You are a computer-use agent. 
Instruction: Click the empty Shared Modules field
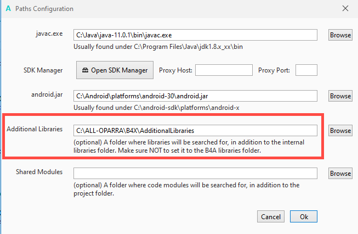pyautogui.click(x=195, y=174)
